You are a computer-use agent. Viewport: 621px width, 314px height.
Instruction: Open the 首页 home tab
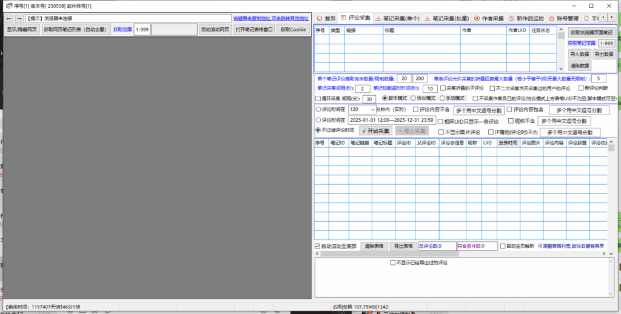tap(326, 18)
